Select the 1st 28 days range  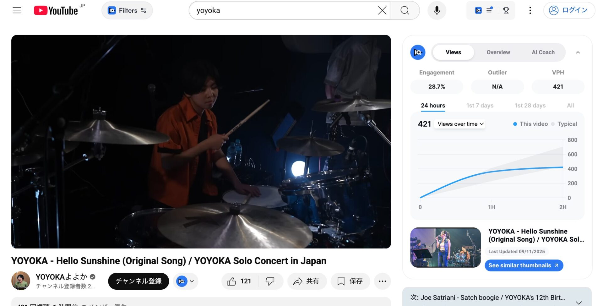coord(530,106)
